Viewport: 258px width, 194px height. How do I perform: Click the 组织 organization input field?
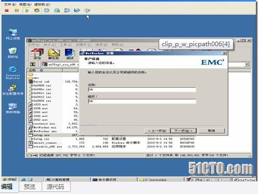pyautogui.click(x=142, y=101)
